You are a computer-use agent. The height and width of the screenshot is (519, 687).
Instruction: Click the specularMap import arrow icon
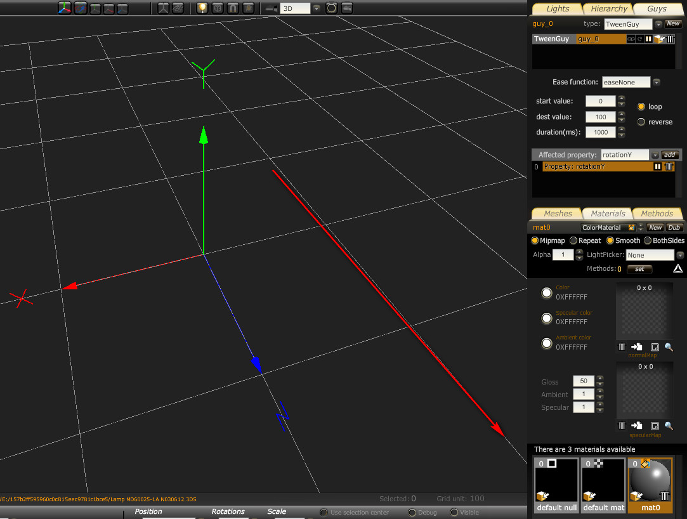tap(637, 426)
